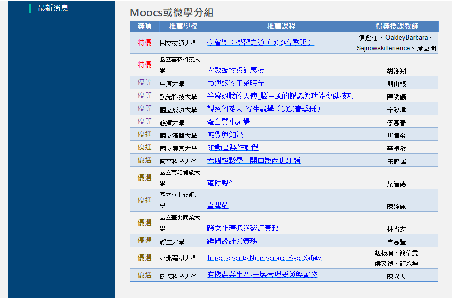Select the 親密的敵人-寄生蟲學 course link

[x=265, y=109]
